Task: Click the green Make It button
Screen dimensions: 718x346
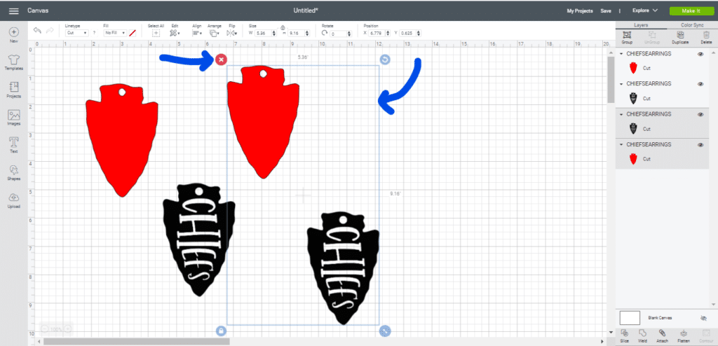Action: [691, 11]
